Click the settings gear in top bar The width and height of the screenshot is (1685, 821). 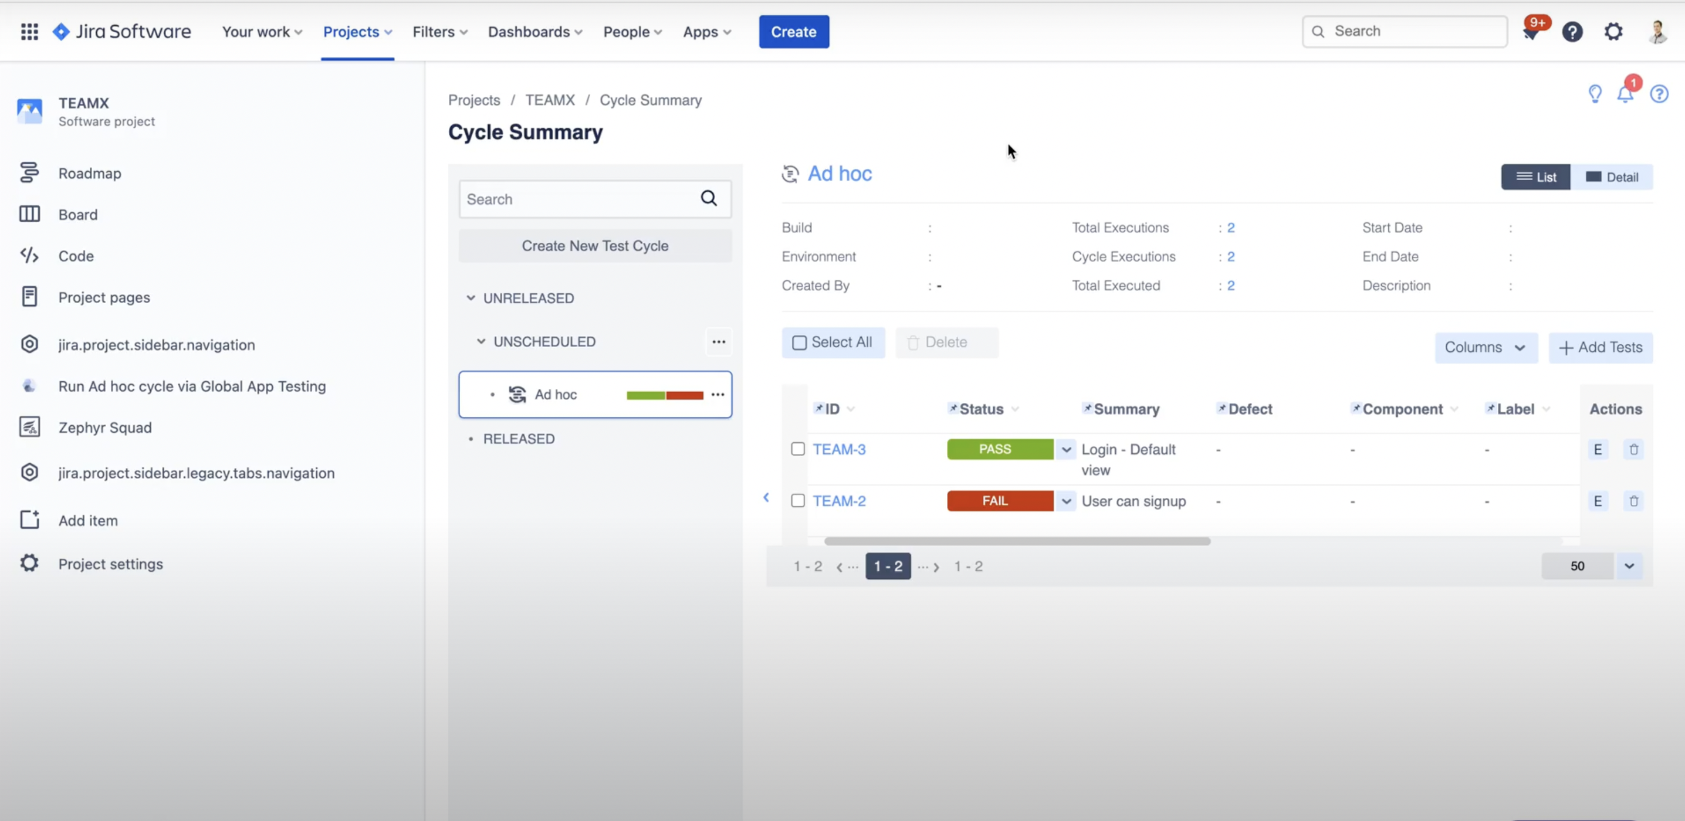point(1613,32)
